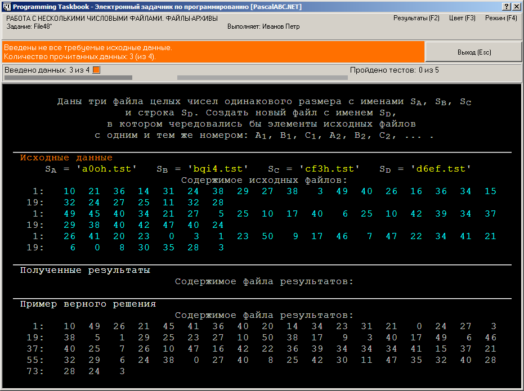Viewport: 524px width, 391px height.
Task: Click row label 37: in the solution example
Action: coord(35,349)
